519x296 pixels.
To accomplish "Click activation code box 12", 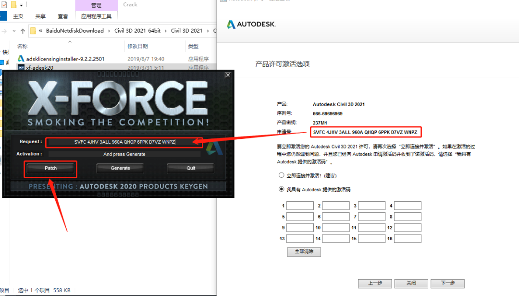I will pyautogui.click(x=408, y=227).
